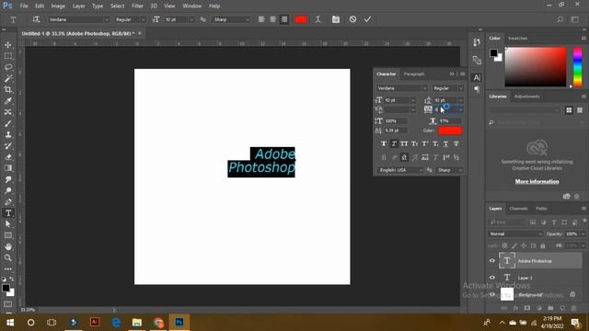Hide the Adobe Photoshop text layer
Image resolution: width=589 pixels, height=331 pixels.
coord(492,260)
